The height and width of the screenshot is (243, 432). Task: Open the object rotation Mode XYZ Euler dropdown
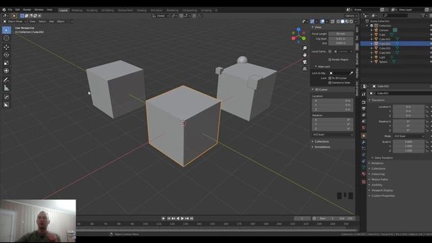pyautogui.click(x=408, y=136)
